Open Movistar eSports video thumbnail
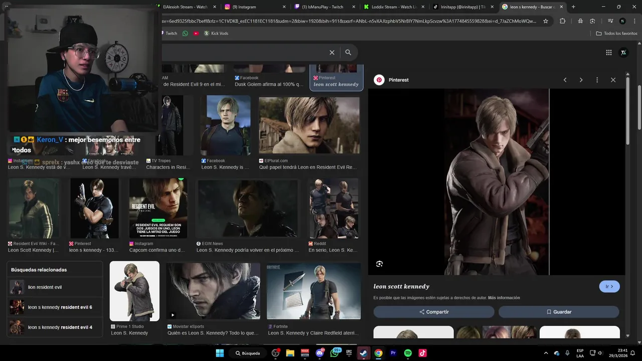 (x=213, y=291)
